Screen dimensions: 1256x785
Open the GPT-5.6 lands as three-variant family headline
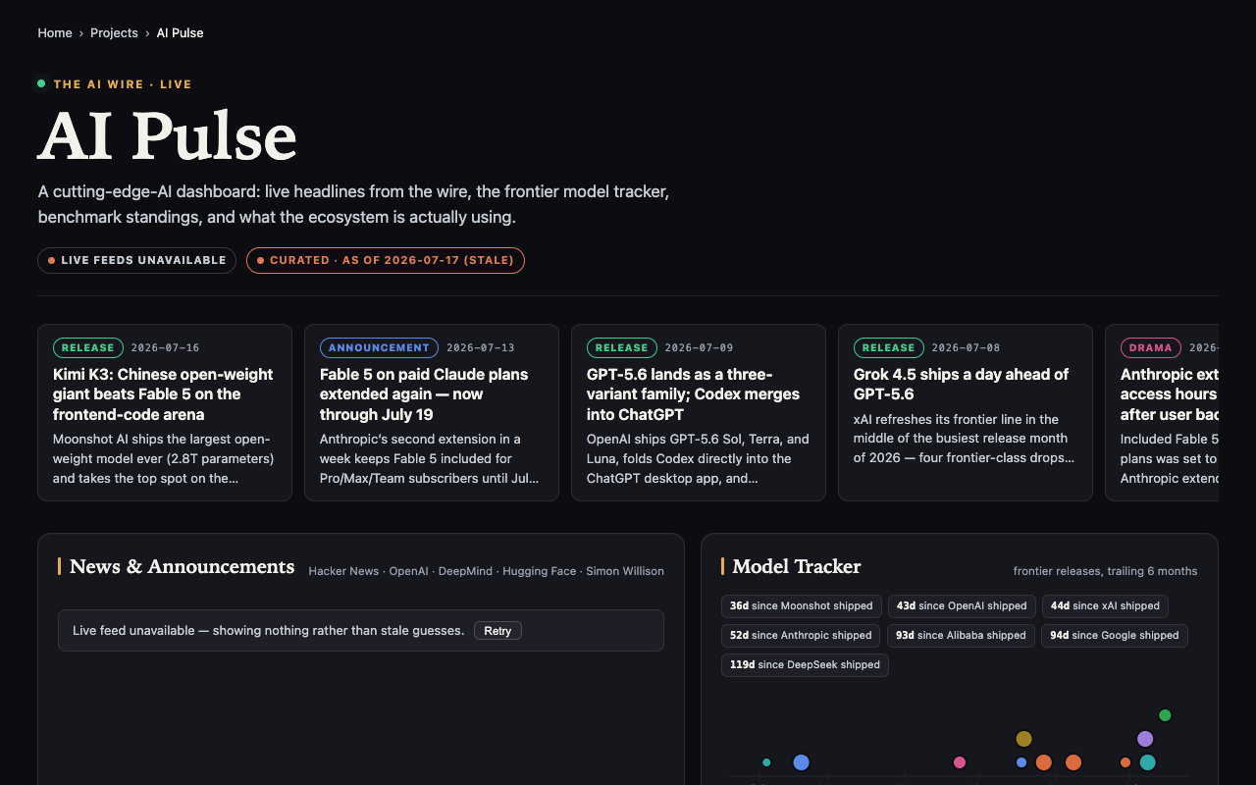[x=699, y=412]
